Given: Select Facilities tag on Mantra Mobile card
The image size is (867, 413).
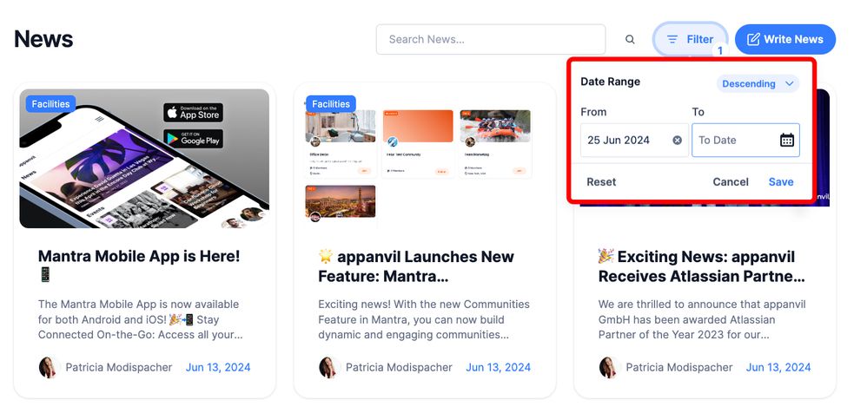Looking at the screenshot, I should tap(51, 104).
